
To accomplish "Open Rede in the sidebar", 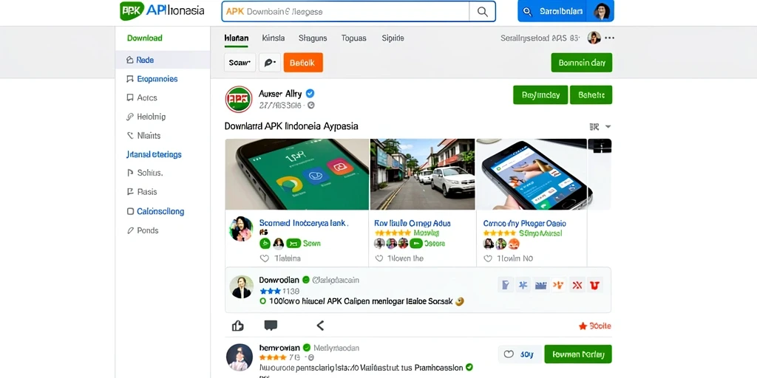I will [x=163, y=60].
